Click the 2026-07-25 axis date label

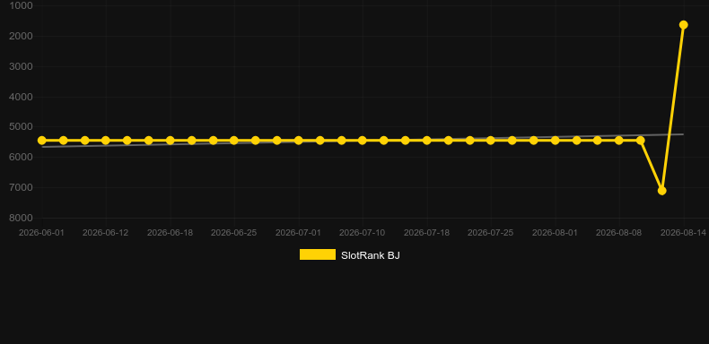[x=490, y=233]
